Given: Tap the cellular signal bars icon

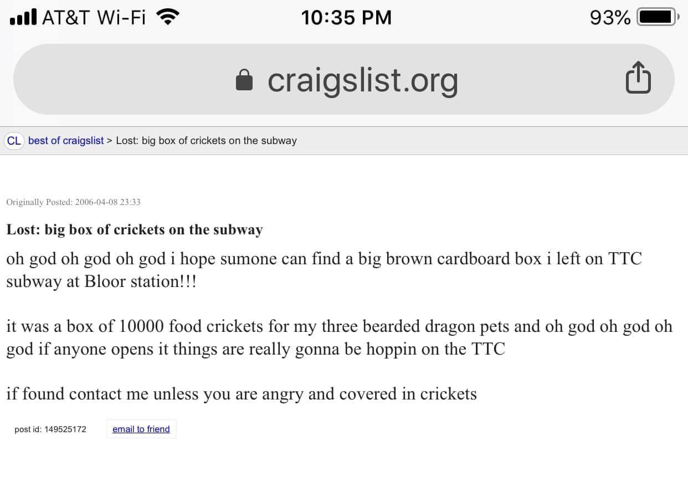Looking at the screenshot, I should coord(23,17).
